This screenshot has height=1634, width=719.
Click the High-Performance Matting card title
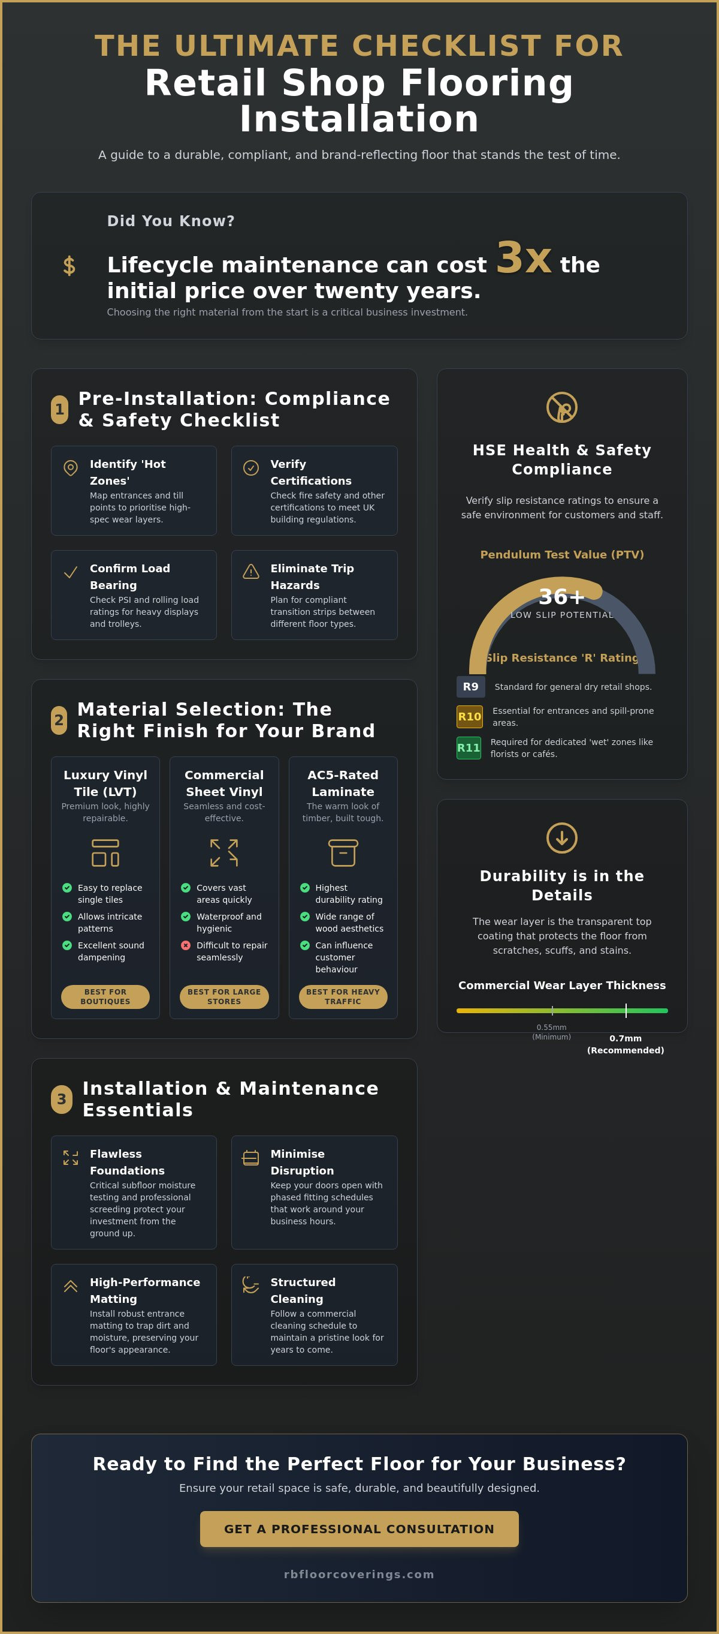click(x=145, y=1290)
